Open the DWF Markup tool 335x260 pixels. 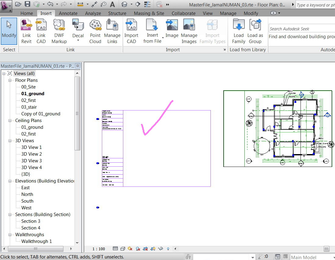coord(59,31)
